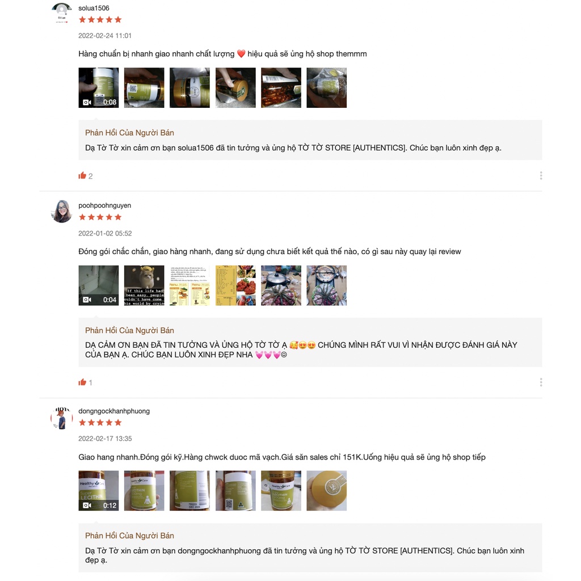
Task: Open QR code label photo by solua1506
Action: (144, 88)
